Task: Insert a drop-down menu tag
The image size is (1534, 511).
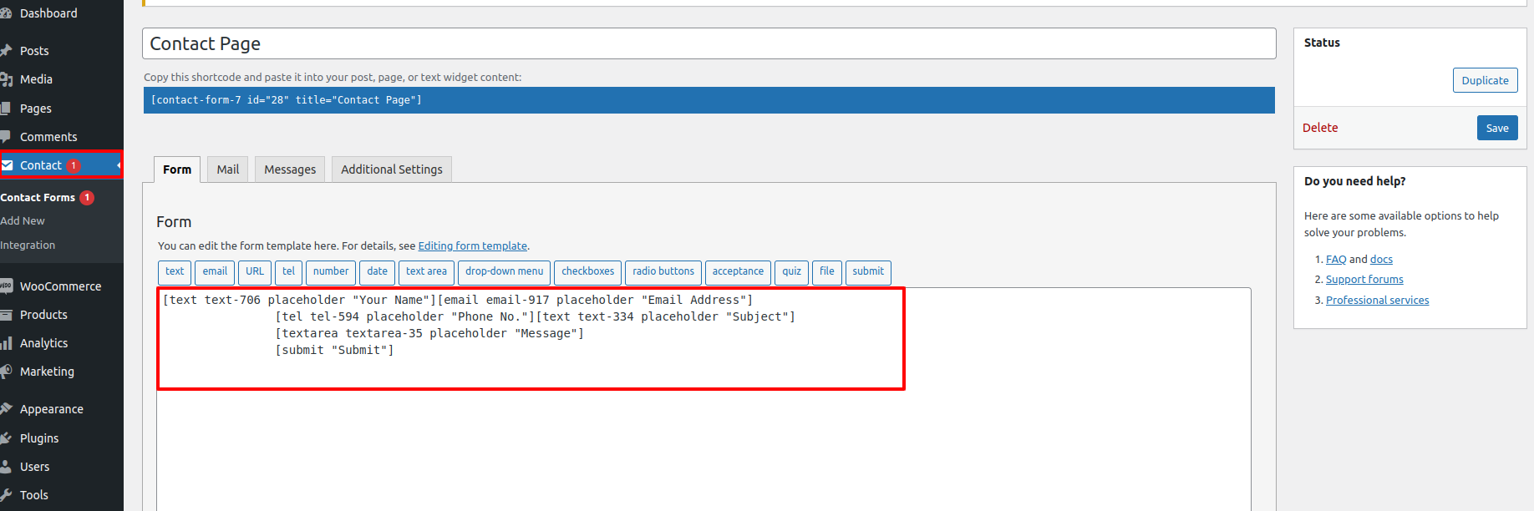Action: tap(504, 272)
